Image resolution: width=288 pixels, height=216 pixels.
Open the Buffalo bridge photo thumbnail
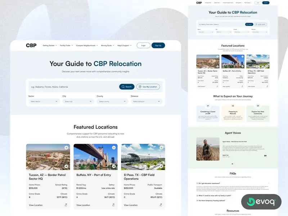pyautogui.click(x=95, y=157)
